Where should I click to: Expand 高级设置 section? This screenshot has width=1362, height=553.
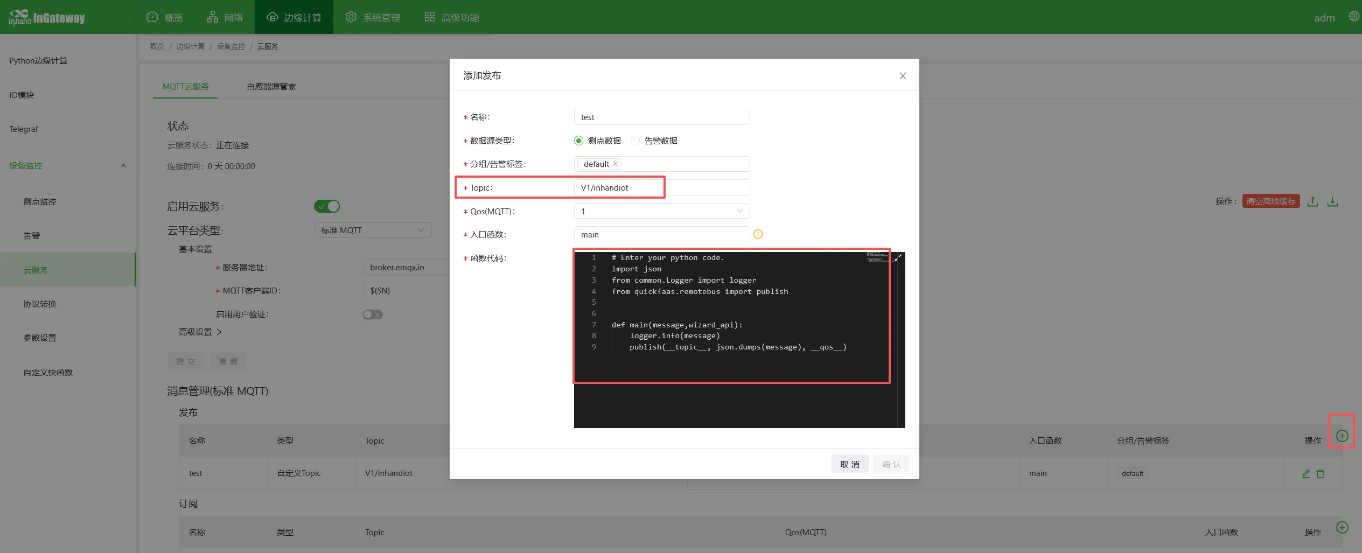pyautogui.click(x=200, y=332)
